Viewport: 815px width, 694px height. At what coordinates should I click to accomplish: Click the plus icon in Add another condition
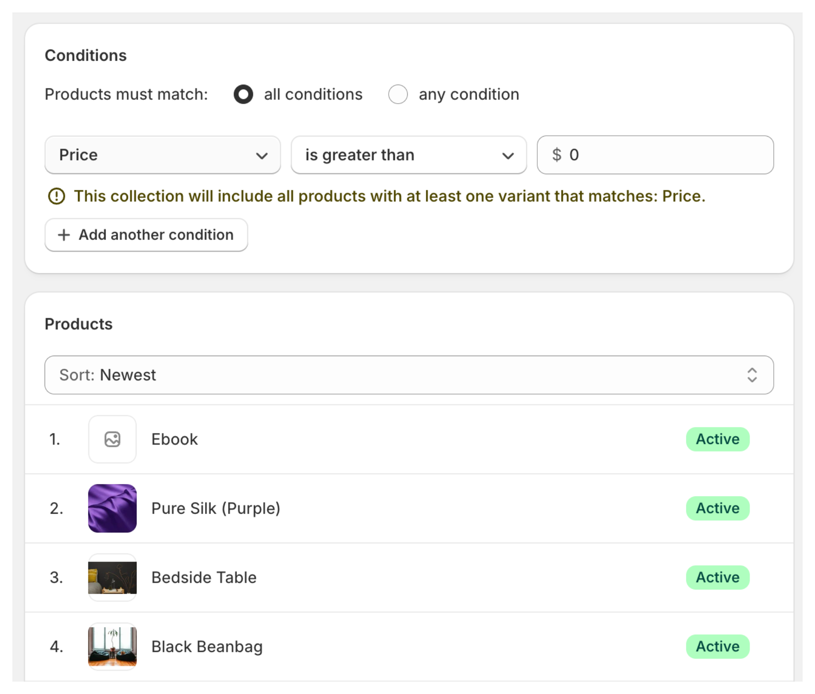tap(64, 235)
